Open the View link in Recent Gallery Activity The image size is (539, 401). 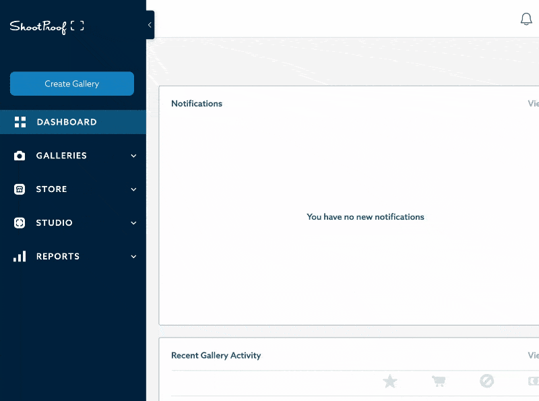pos(533,355)
